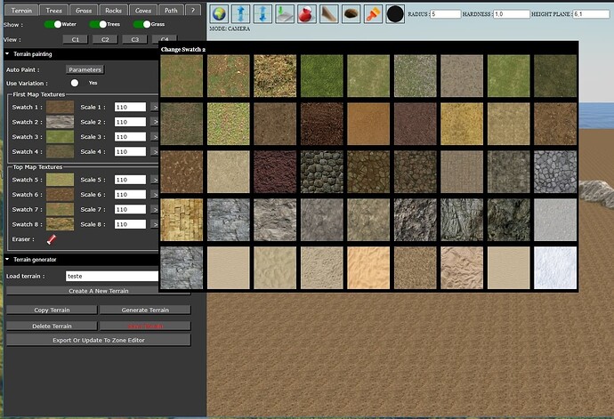Viewport: 614px width, 419px height.
Task: Choose the ramp slope tool icon
Action: coord(329,14)
